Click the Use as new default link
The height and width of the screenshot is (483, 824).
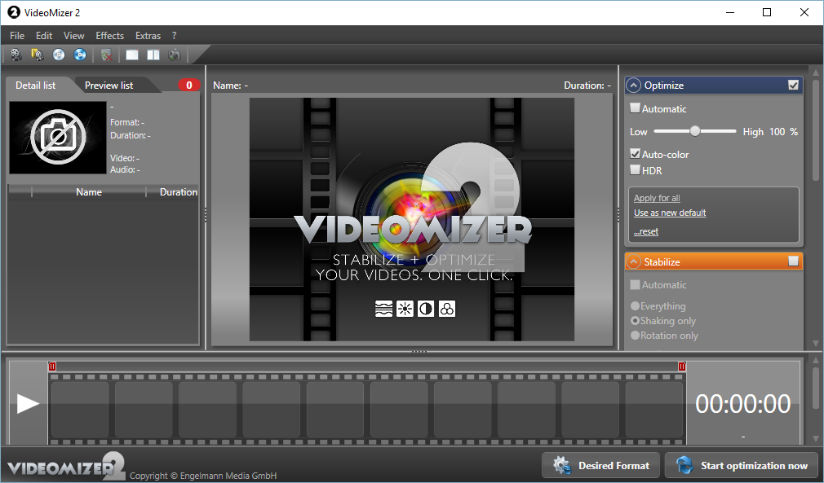(670, 213)
